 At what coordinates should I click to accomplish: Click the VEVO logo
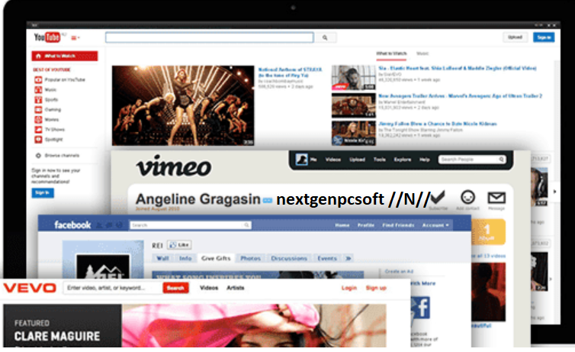coord(31,288)
